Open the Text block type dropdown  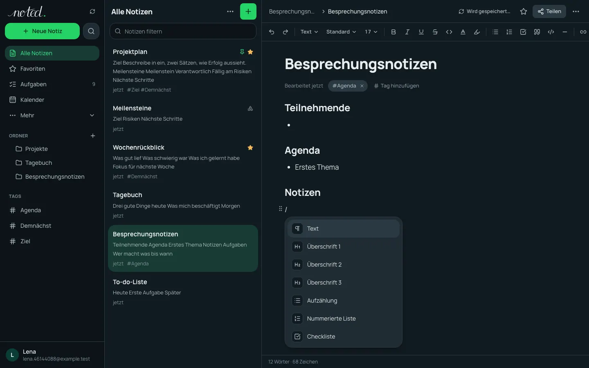point(309,32)
